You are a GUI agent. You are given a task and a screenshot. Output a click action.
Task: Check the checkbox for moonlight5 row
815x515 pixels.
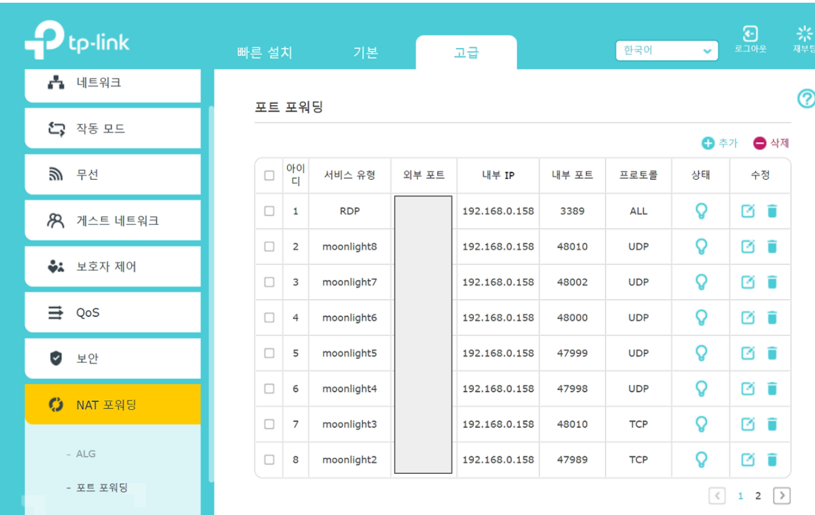point(269,353)
